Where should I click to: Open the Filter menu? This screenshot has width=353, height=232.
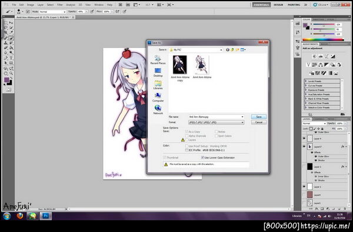pos(59,5)
